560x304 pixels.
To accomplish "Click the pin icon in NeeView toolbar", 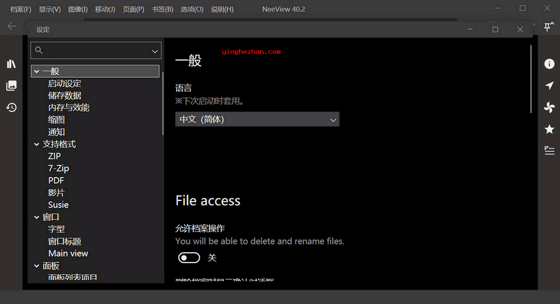I will [x=548, y=27].
